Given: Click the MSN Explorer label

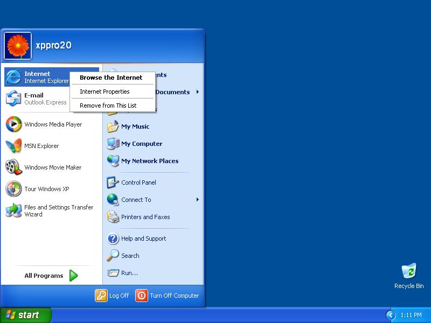Looking at the screenshot, I should [x=41, y=146].
